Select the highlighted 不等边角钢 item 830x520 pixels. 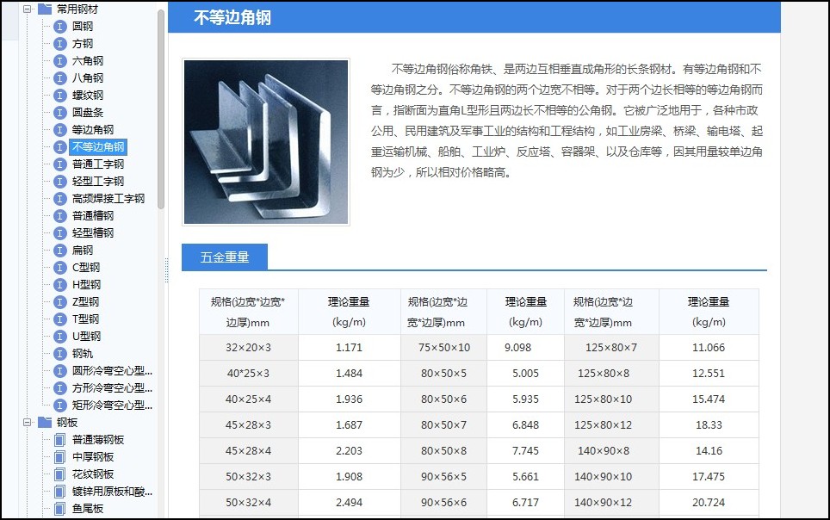(98, 147)
